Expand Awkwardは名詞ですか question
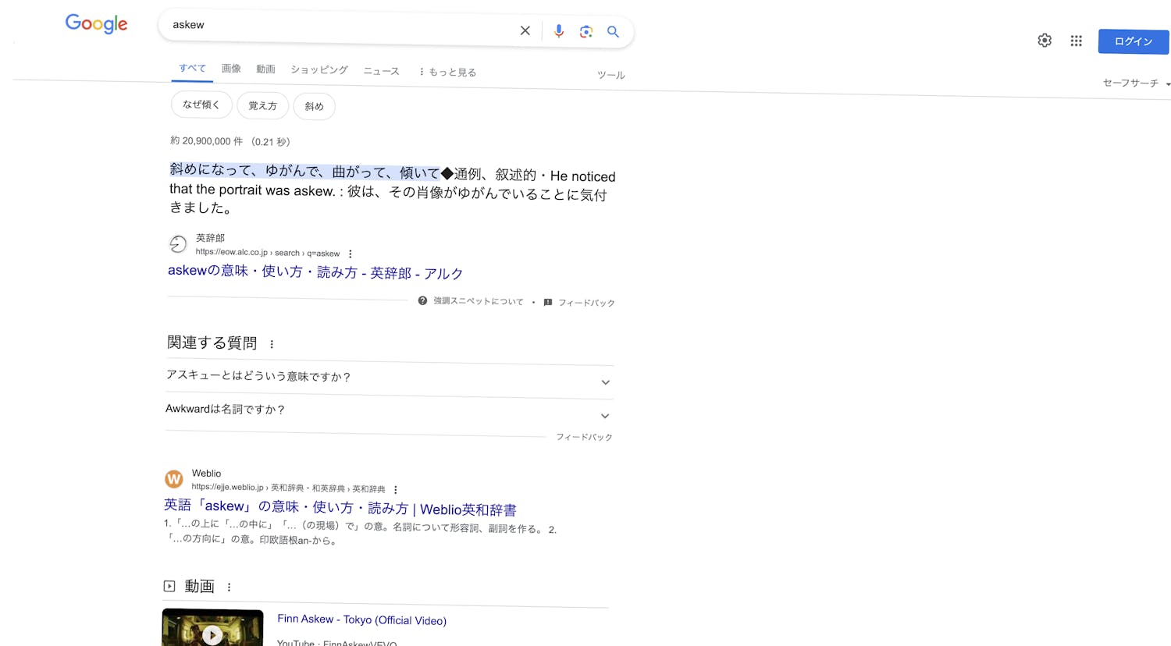Image resolution: width=1171 pixels, height=646 pixels. (389, 412)
